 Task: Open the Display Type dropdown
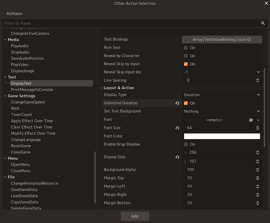point(222,95)
